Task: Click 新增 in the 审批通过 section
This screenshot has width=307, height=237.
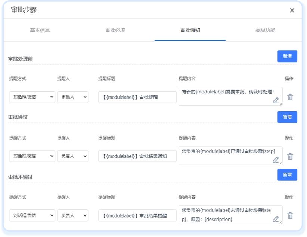Action: (x=288, y=117)
